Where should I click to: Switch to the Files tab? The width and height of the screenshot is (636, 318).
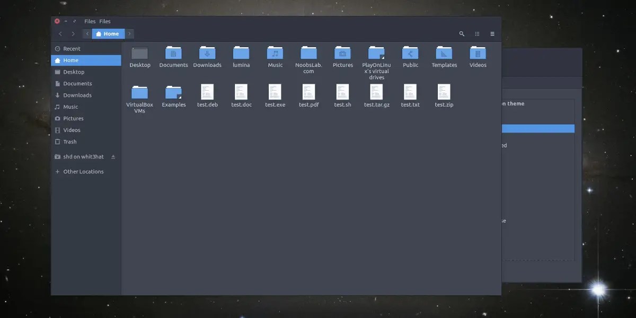pos(104,21)
